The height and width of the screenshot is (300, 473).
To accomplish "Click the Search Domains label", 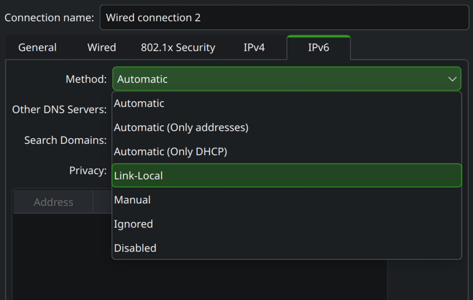I will tap(65, 141).
